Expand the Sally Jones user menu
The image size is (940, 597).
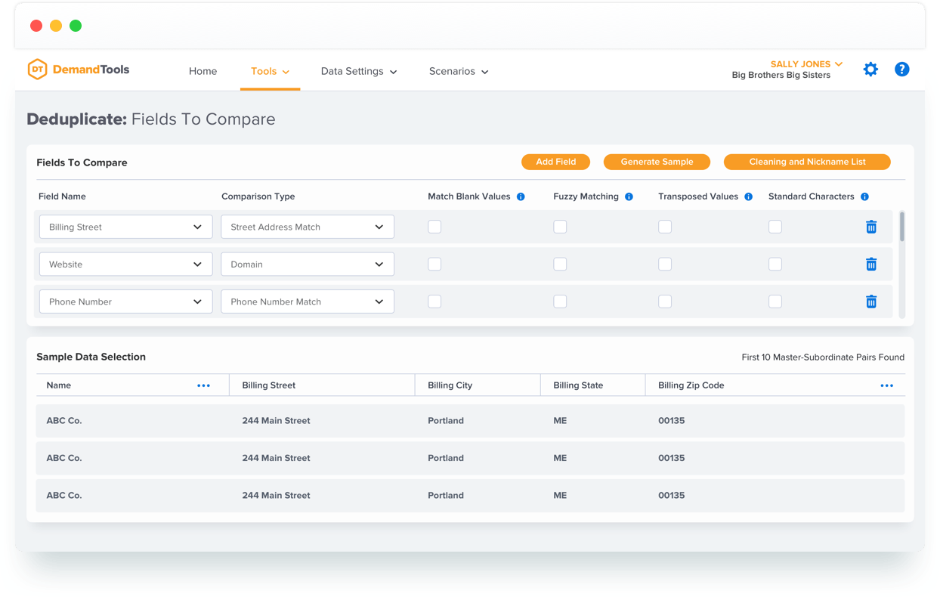[x=806, y=64]
